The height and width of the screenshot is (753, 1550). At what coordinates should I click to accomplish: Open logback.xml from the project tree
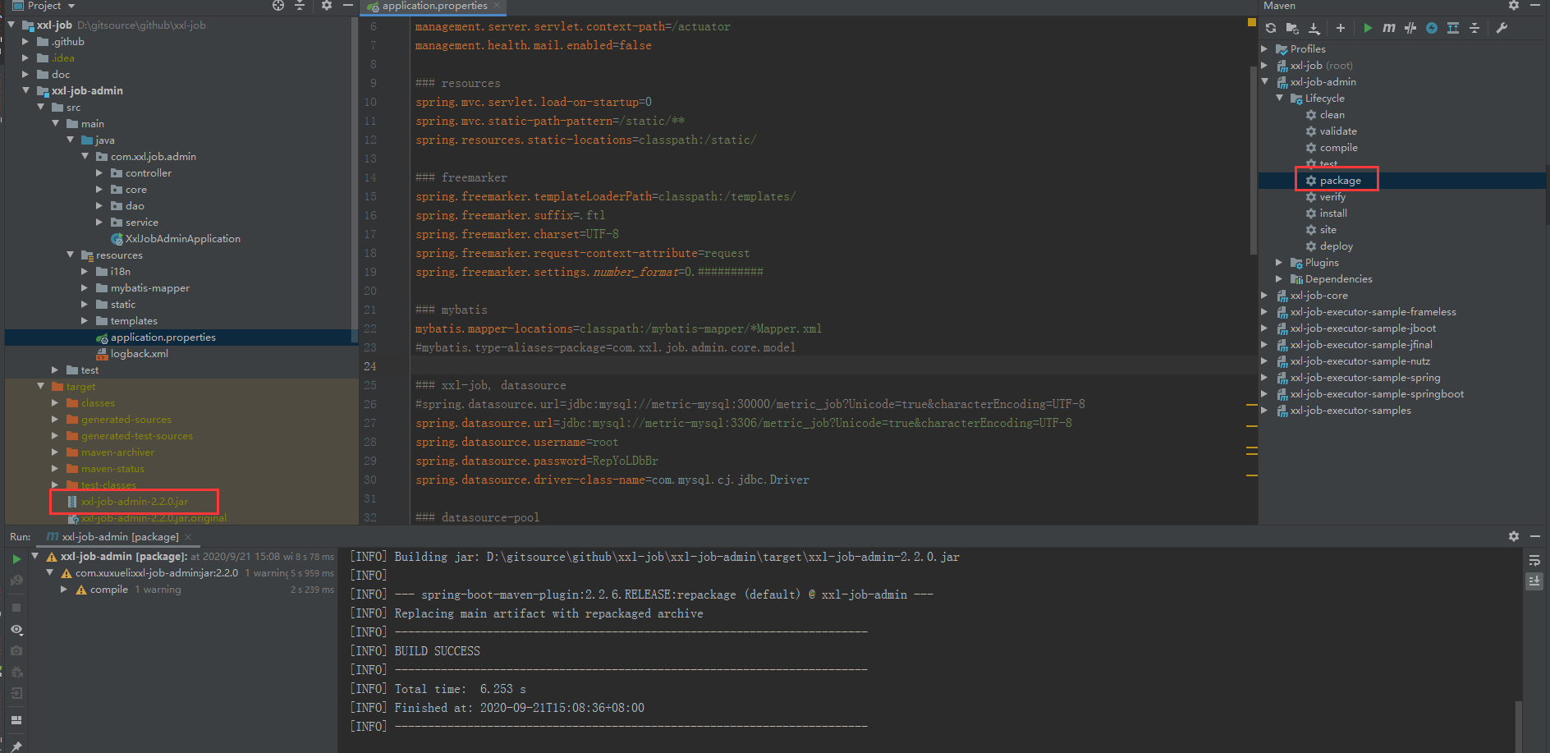coord(139,354)
